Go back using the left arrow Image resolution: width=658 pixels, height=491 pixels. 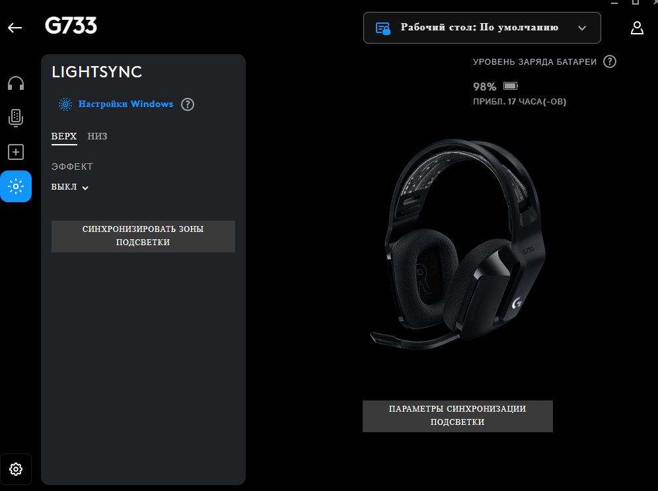[15, 28]
